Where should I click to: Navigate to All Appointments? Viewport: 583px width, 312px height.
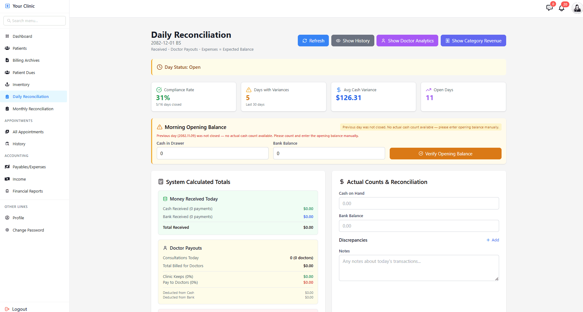pyautogui.click(x=28, y=132)
